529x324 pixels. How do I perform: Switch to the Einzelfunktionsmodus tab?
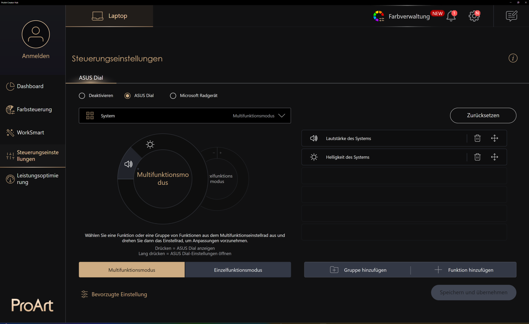238,270
